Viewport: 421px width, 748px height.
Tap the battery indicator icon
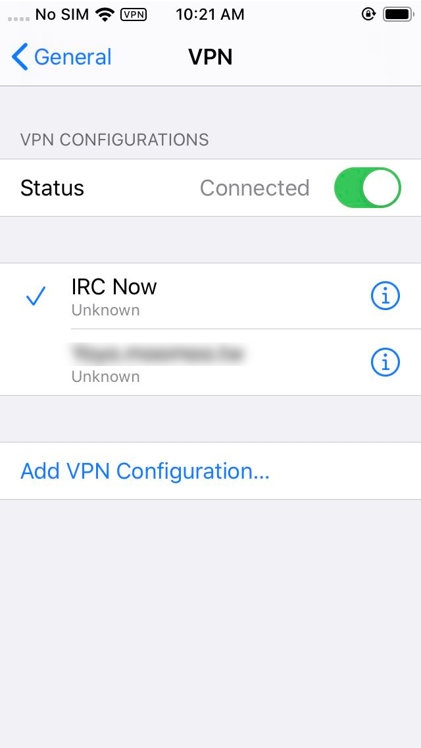pos(398,14)
